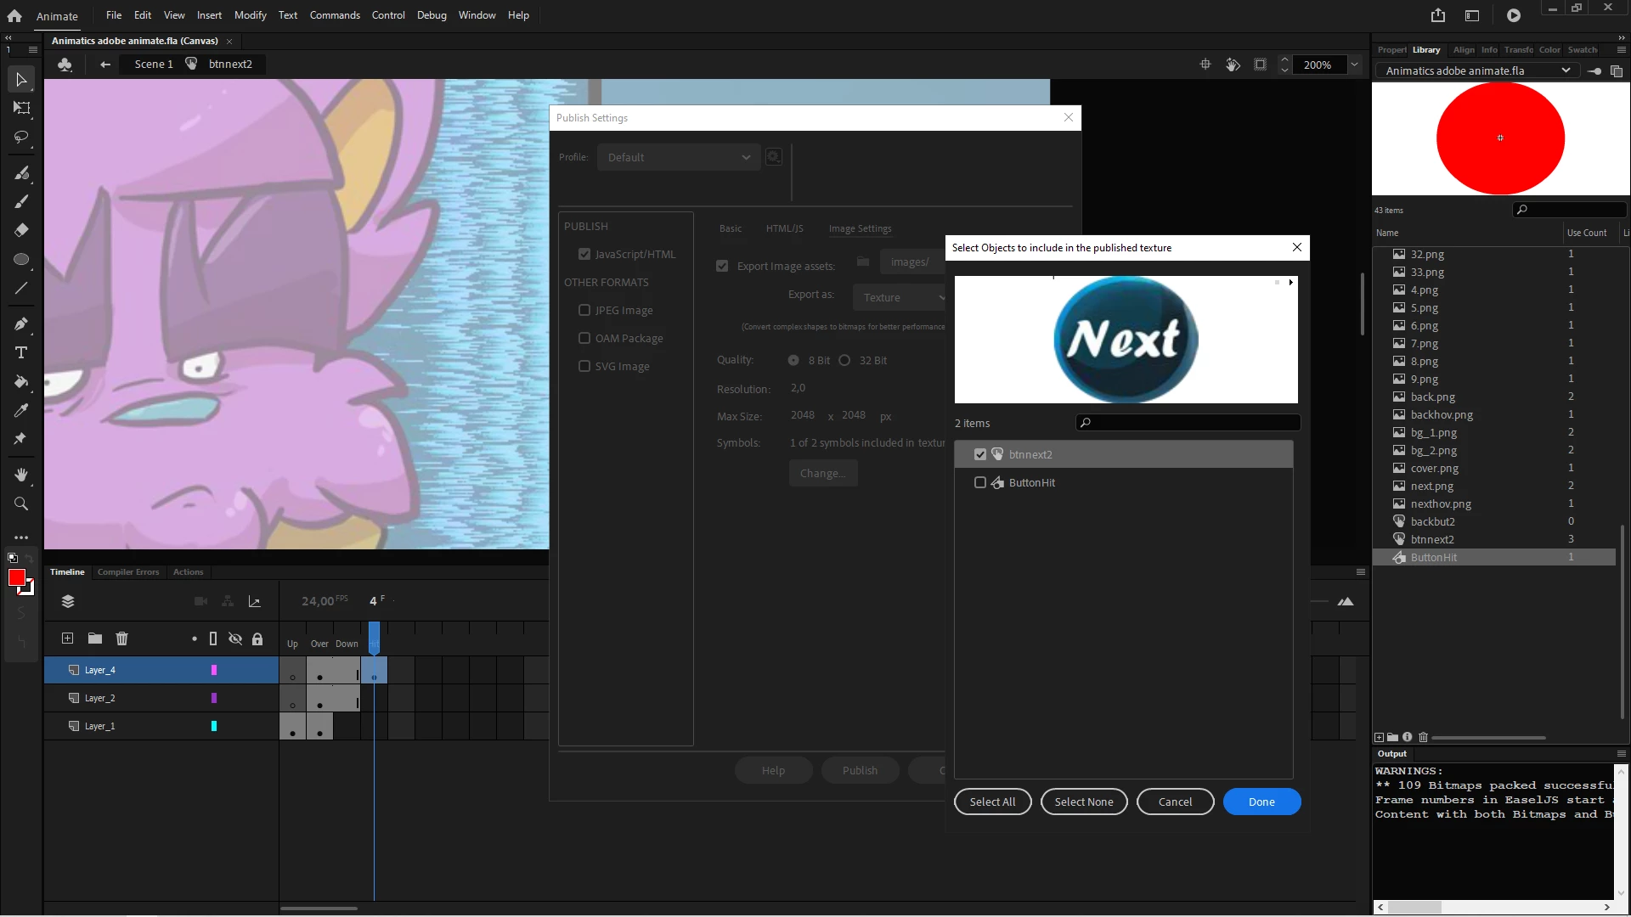Select the 32 Bit quality radio button
The image size is (1631, 917).
(x=844, y=360)
